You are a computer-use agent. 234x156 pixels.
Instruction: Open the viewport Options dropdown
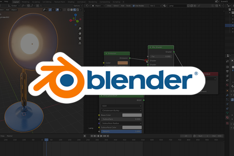pyautogui.click(x=78, y=6)
